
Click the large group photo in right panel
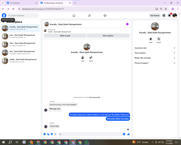point(155,26)
